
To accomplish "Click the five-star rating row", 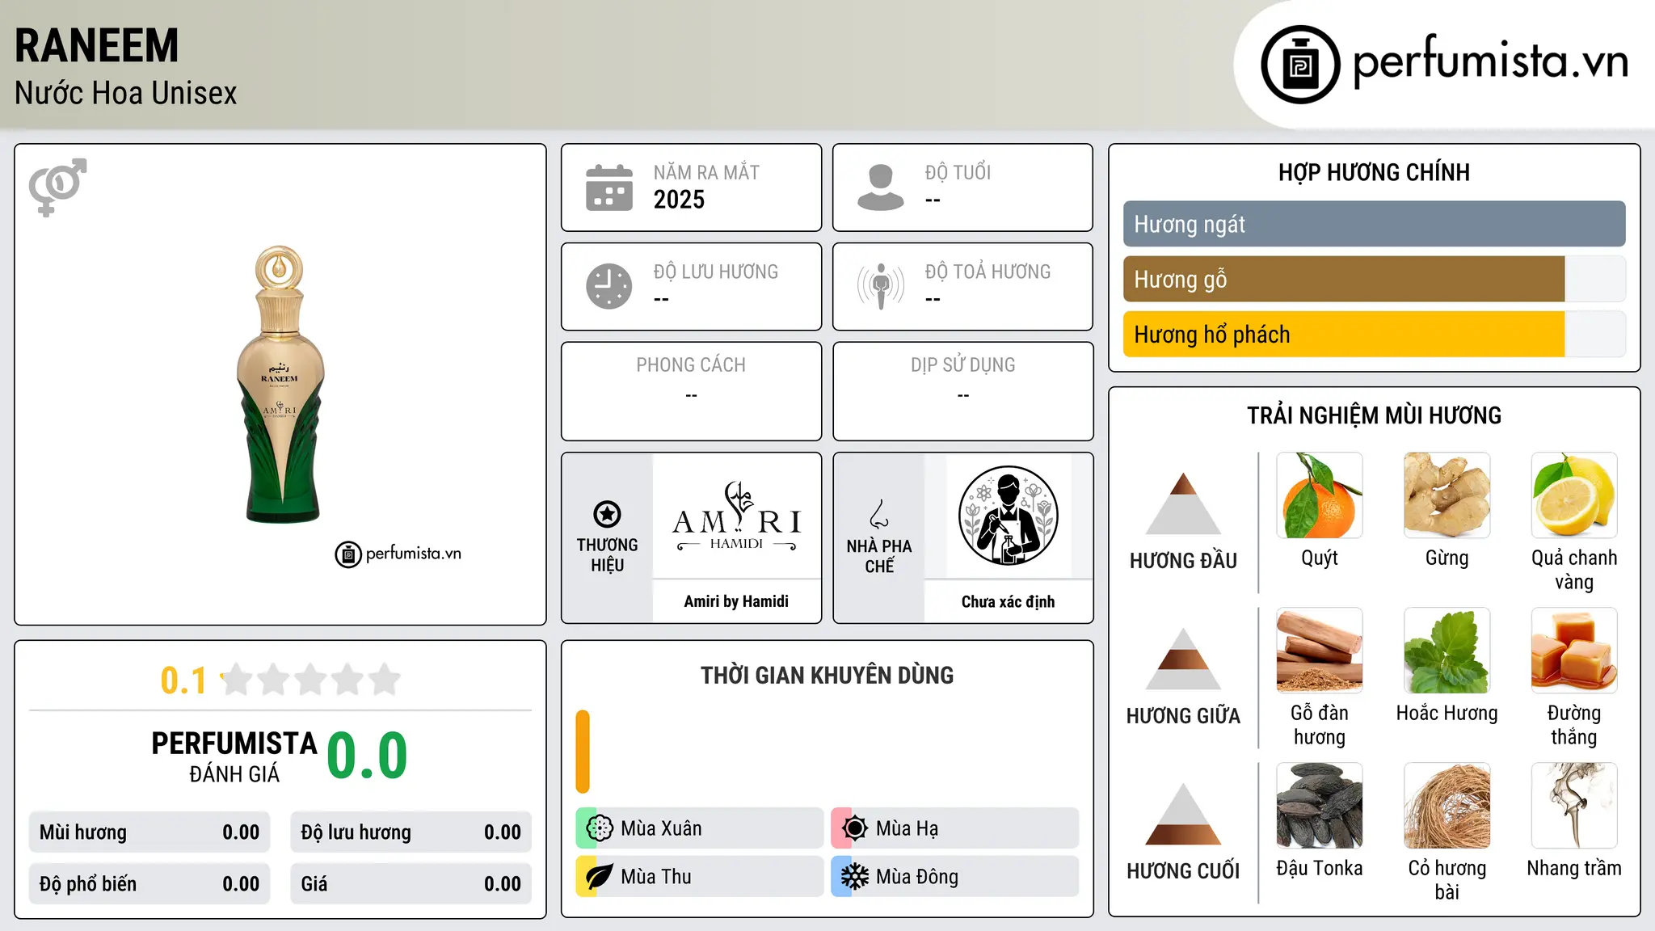I will point(311,680).
